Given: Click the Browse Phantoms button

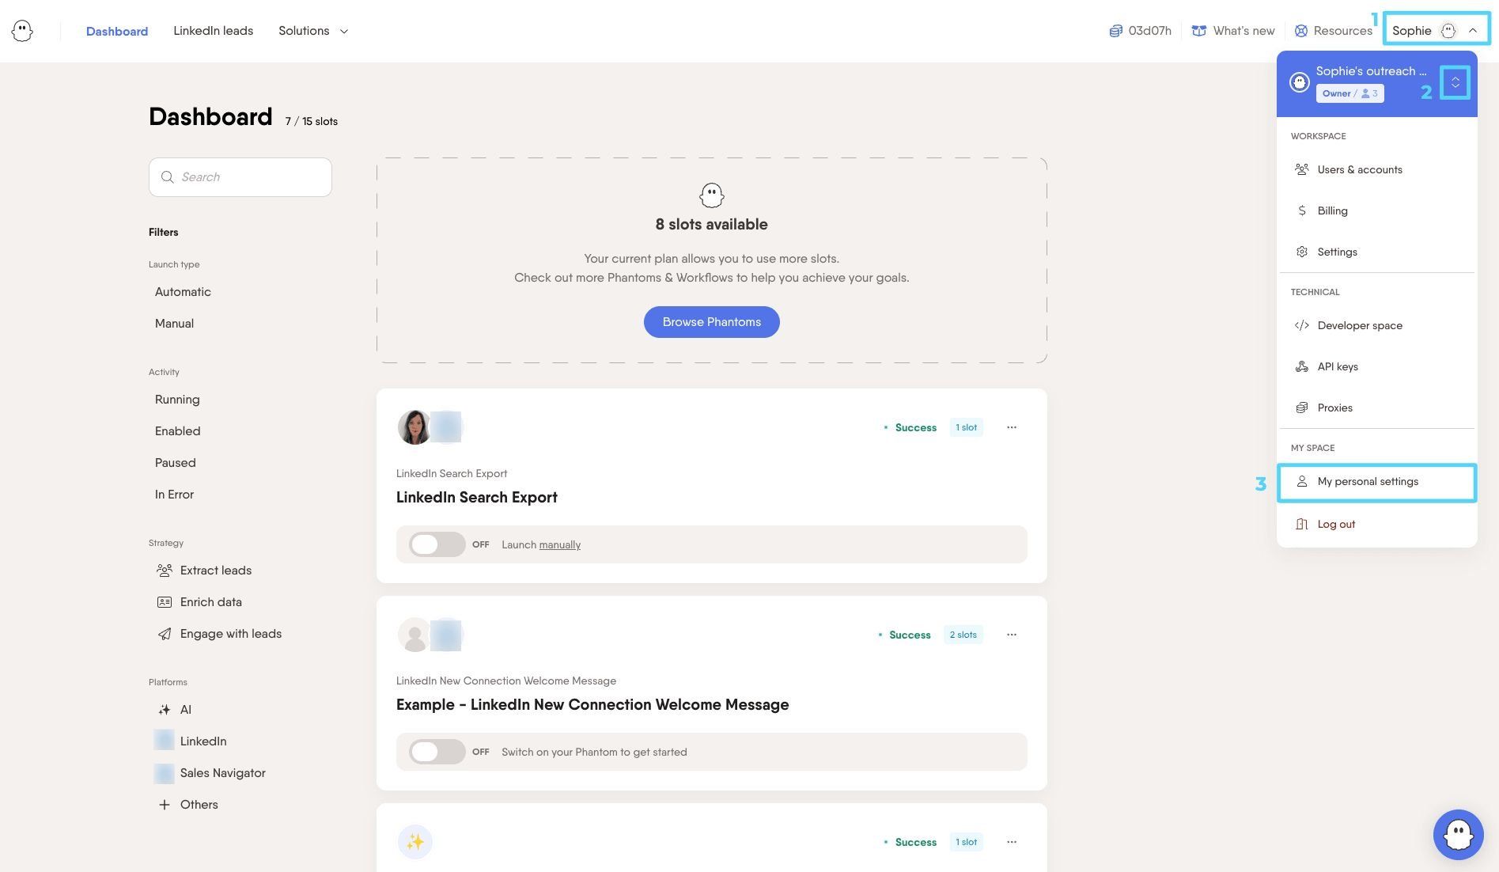Looking at the screenshot, I should pos(711,322).
